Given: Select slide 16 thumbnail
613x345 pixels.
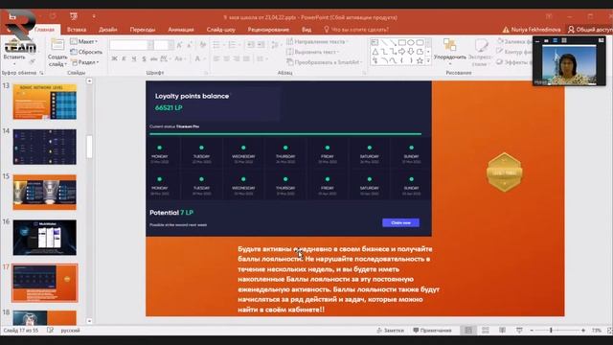Looking at the screenshot, I should pos(45,238).
